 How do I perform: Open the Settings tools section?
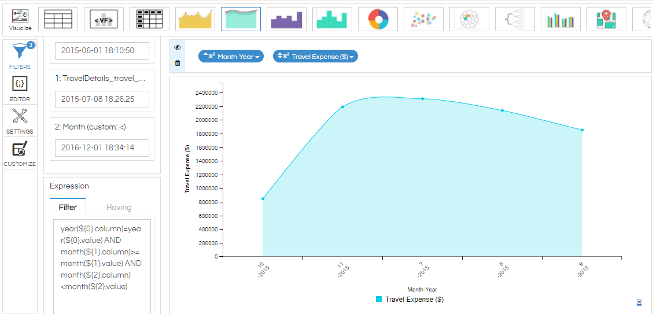tap(20, 121)
